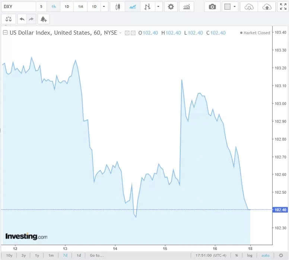
Task: Toggle percentage scale with % button
Action: point(236,256)
